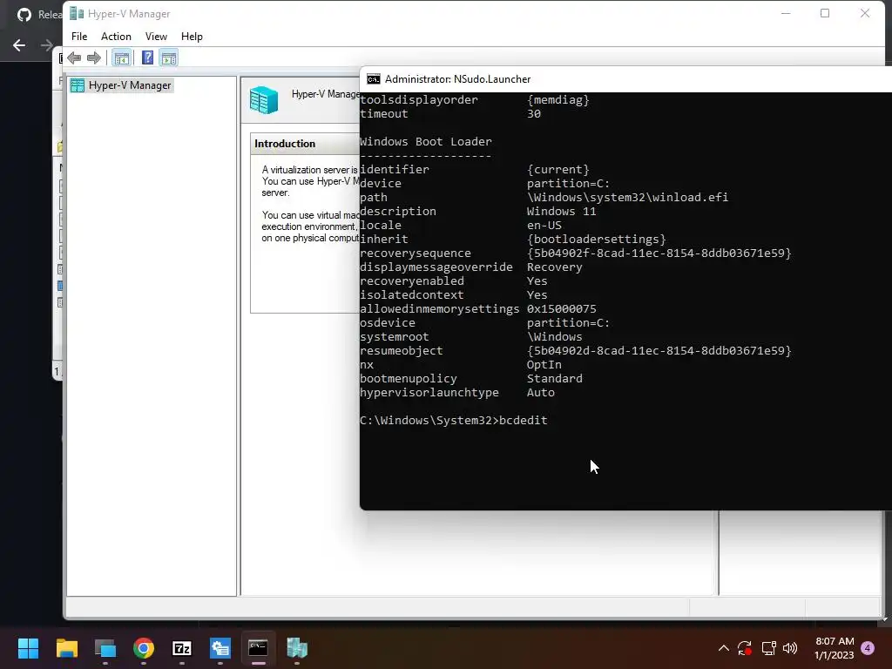Click the 'Windows 11' description value

coord(562,212)
